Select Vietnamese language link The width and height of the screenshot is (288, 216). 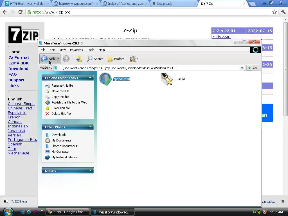(19, 153)
